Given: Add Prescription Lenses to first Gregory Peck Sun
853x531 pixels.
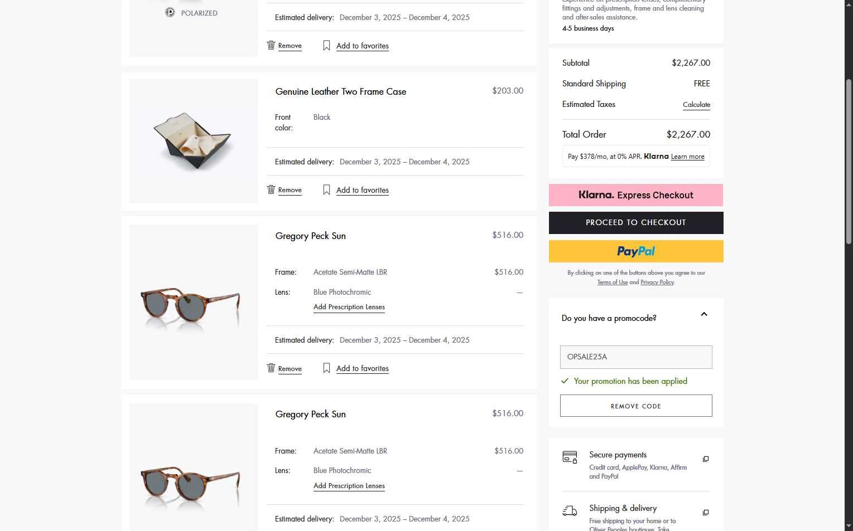Looking at the screenshot, I should [349, 307].
